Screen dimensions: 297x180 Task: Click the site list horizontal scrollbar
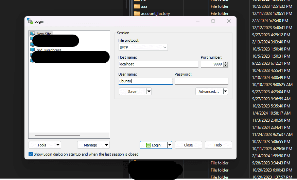tap(53, 135)
